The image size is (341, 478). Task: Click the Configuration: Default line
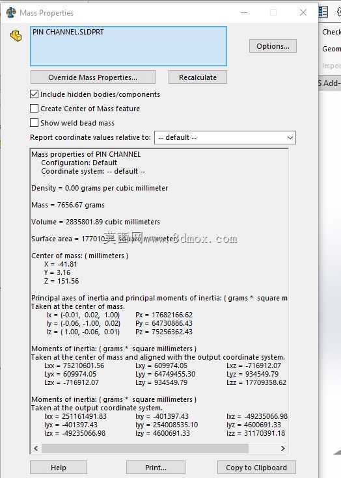click(79, 163)
